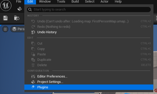This screenshot has width=157, height=94.
Task: Click the Undo arrow icon
Action: click(33, 21)
